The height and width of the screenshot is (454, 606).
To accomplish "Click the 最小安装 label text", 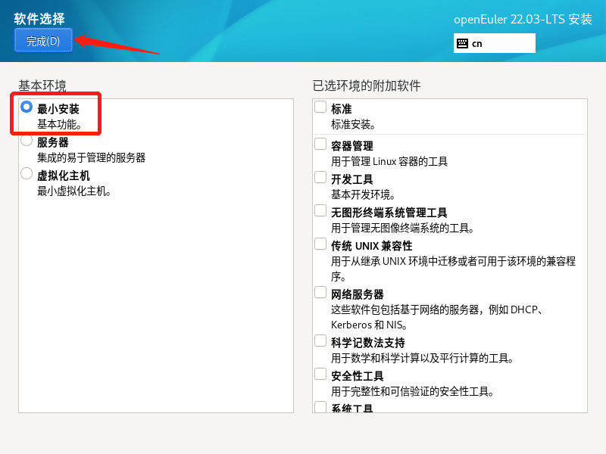I will click(x=58, y=109).
